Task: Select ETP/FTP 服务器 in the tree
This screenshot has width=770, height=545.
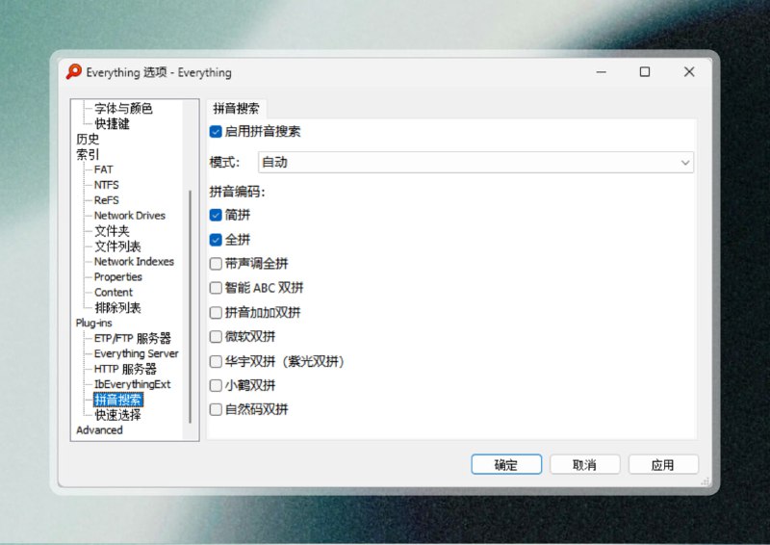Action: pyautogui.click(x=133, y=338)
